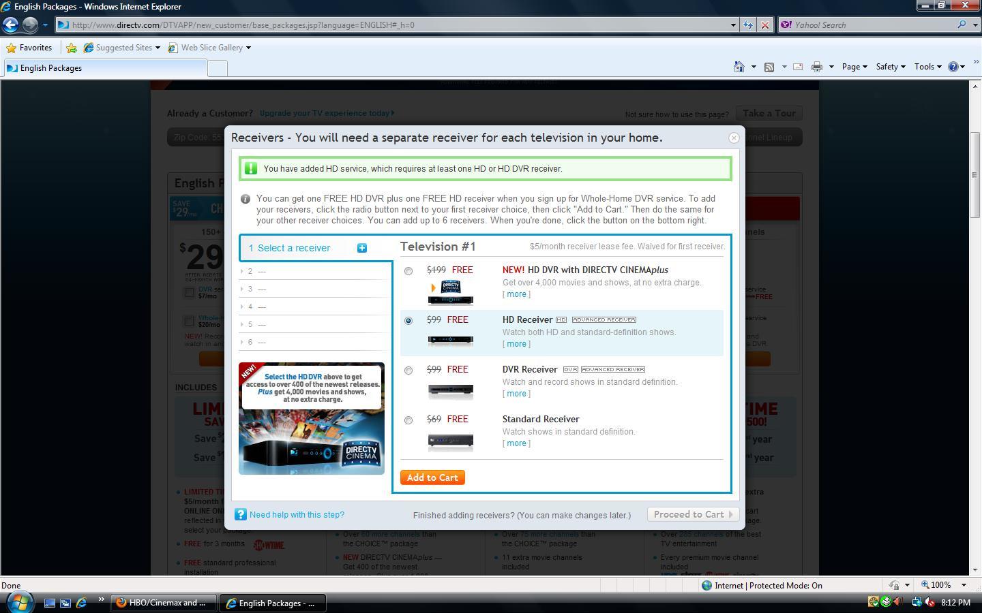Click the Read Mail icon
Screen dimensions: 982x613
797,67
